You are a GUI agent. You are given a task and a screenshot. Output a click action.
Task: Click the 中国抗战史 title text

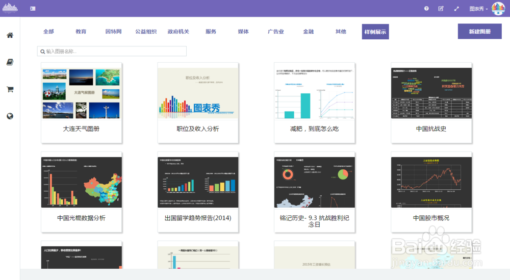point(431,129)
